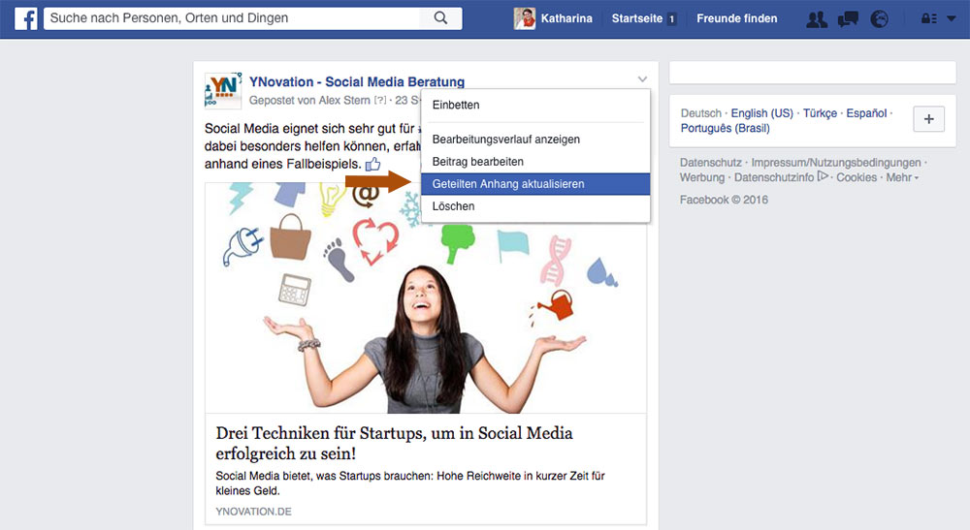
Task: Choose Beitrag bearbeiten in menu
Action: (535, 162)
